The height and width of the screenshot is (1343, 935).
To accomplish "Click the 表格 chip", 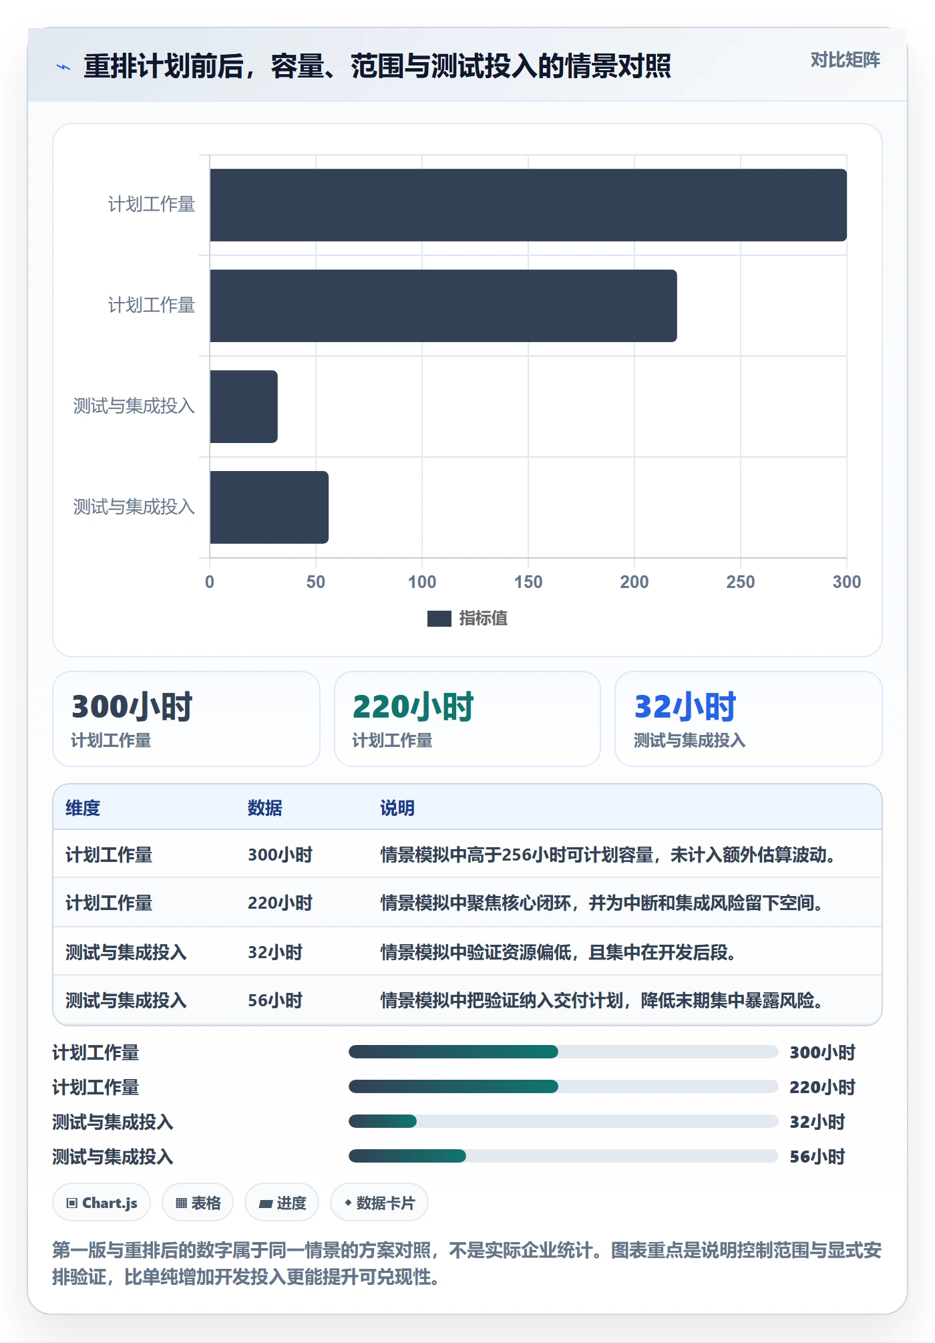I will [198, 1203].
